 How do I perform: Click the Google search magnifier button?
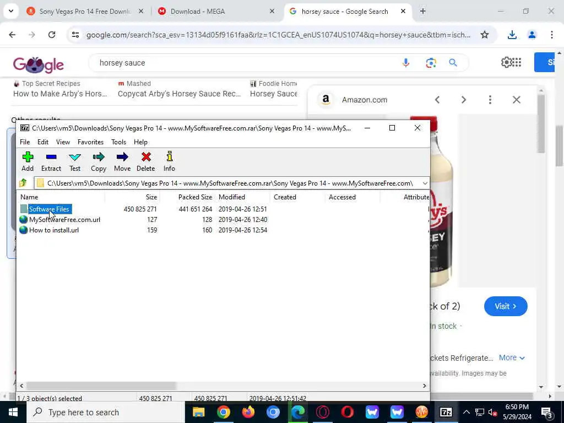pyautogui.click(x=453, y=63)
